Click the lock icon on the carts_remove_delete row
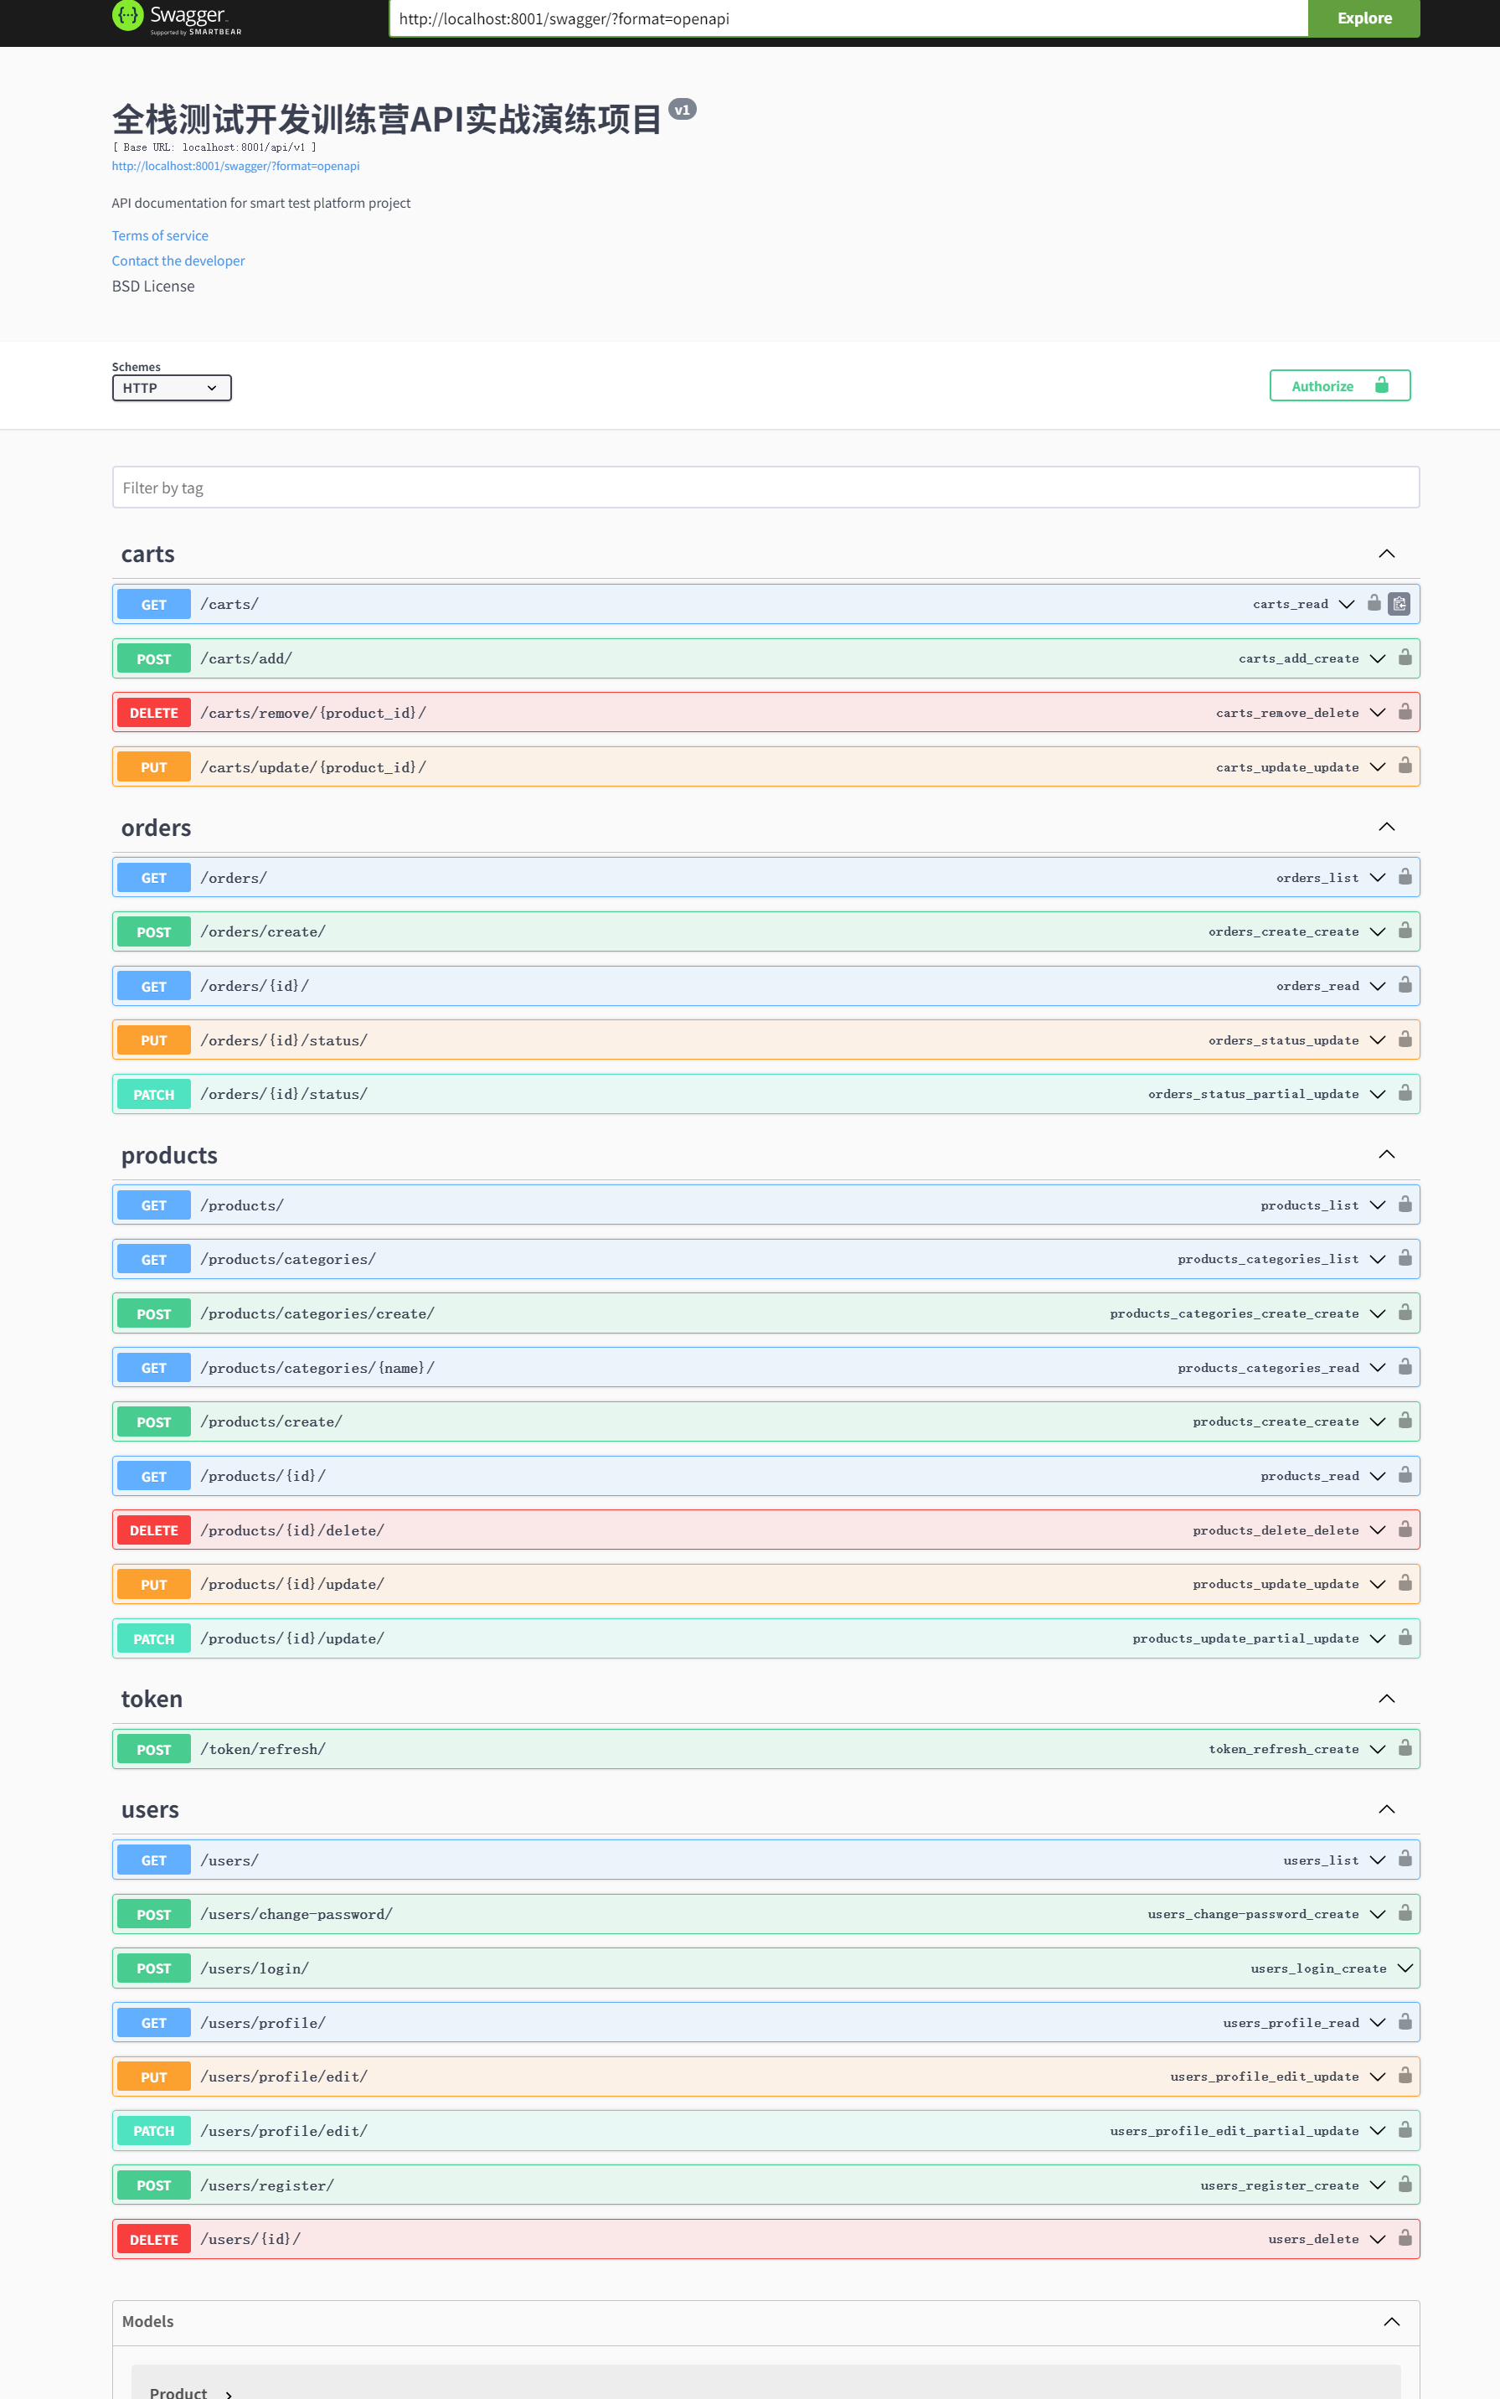This screenshot has height=2399, width=1500. (1405, 711)
